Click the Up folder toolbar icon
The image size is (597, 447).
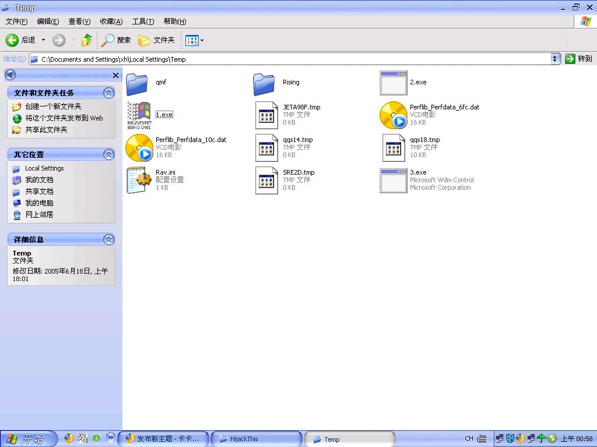coord(86,40)
